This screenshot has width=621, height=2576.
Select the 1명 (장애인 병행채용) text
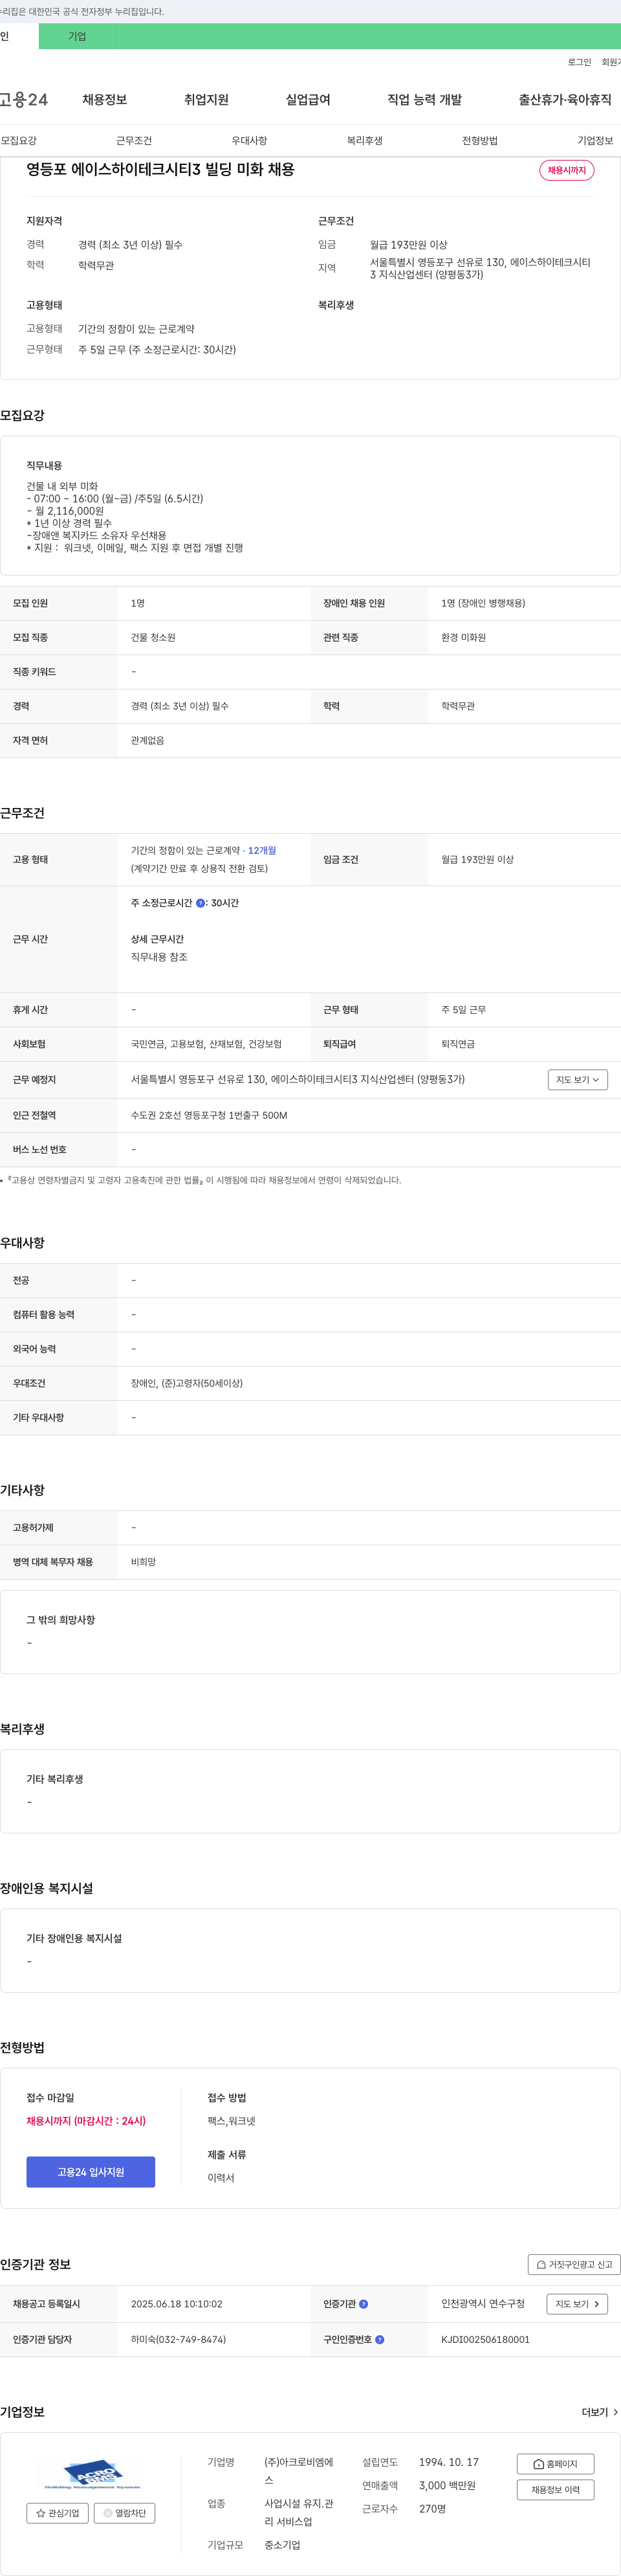[x=483, y=603]
